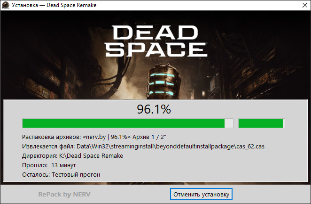The height and width of the screenshot is (204, 311).
Task: Click the 'Осталось: Тестовый прогон' line
Action: tap(61, 175)
